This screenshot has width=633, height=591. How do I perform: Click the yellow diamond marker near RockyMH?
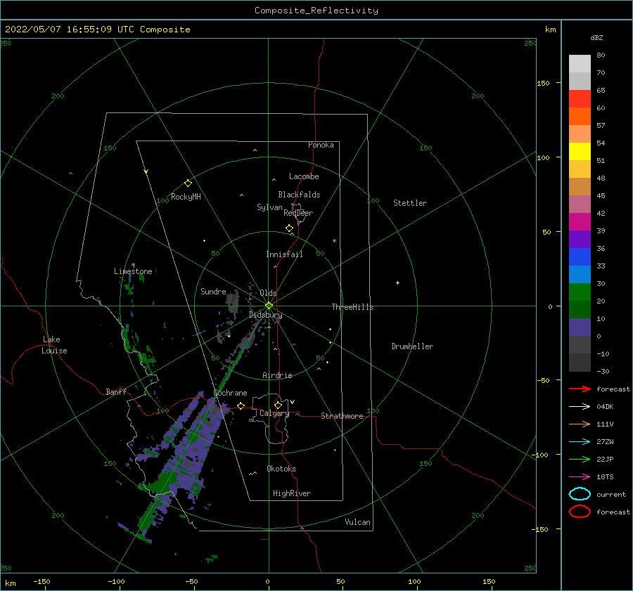(x=188, y=183)
